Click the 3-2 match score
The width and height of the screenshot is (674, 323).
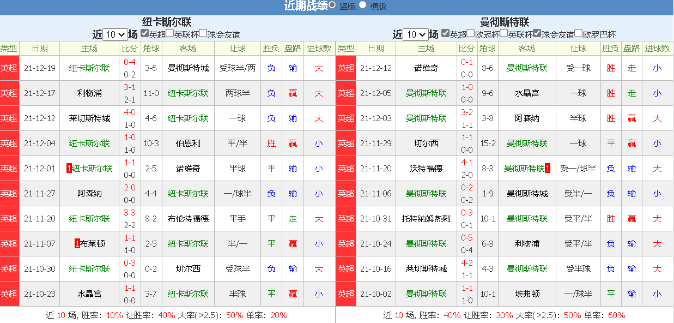pyautogui.click(x=467, y=112)
